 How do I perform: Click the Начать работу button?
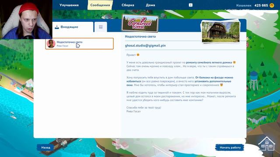230,147
